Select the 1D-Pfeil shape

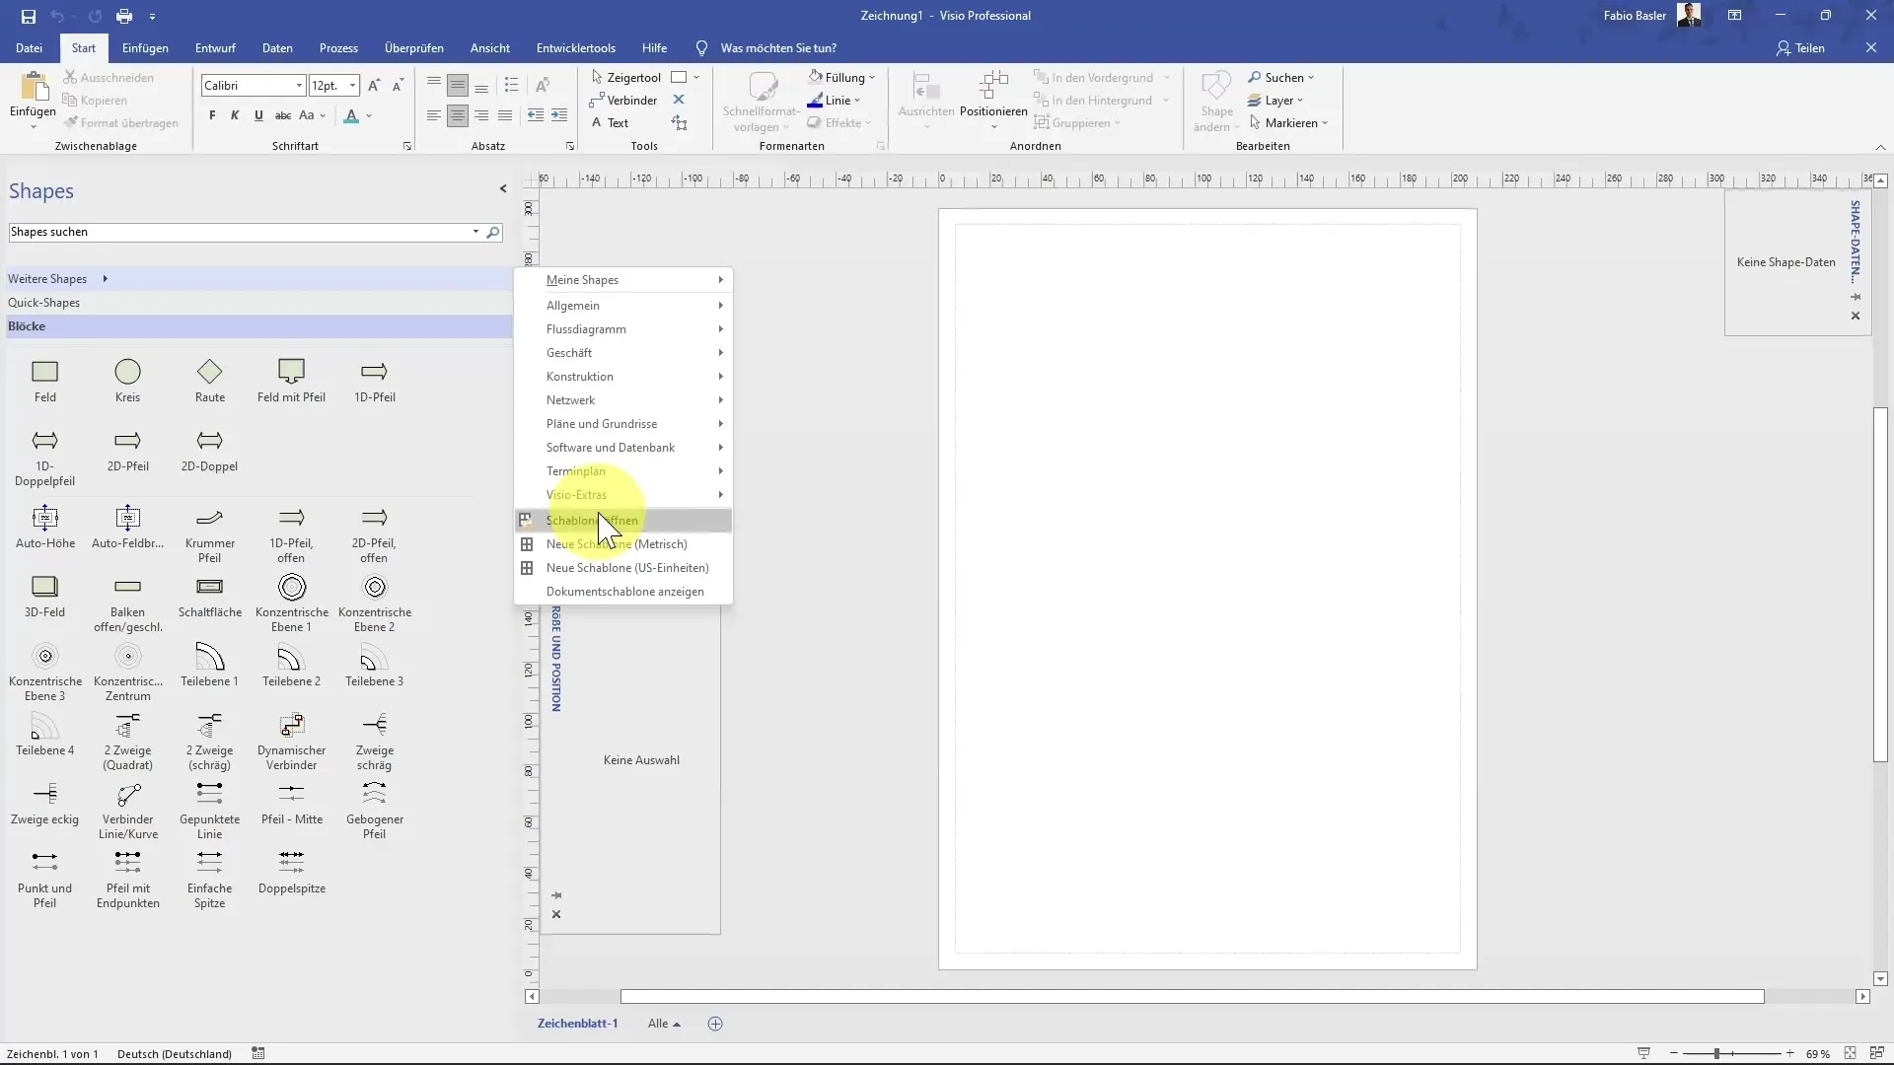(374, 382)
